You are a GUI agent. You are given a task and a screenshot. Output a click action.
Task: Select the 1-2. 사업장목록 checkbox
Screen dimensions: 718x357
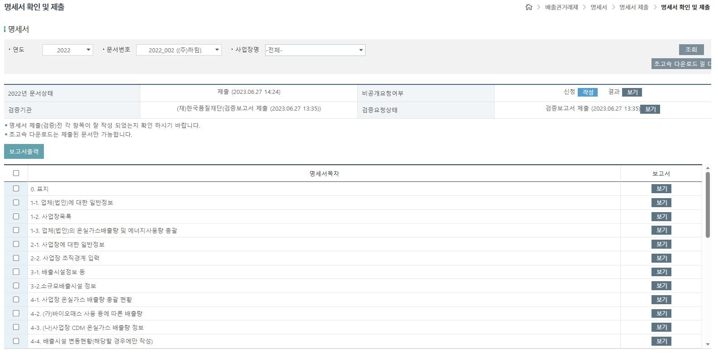tap(16, 217)
